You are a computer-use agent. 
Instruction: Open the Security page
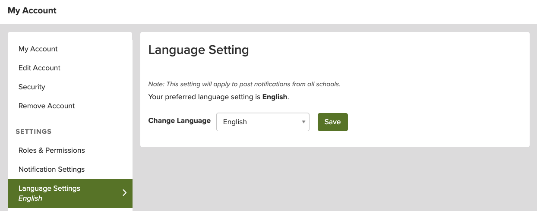(32, 87)
